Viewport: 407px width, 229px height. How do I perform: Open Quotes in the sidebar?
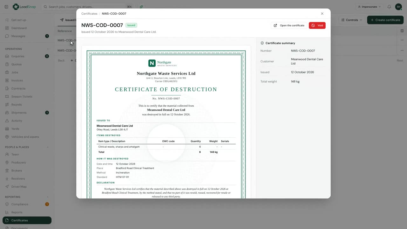click(27, 64)
